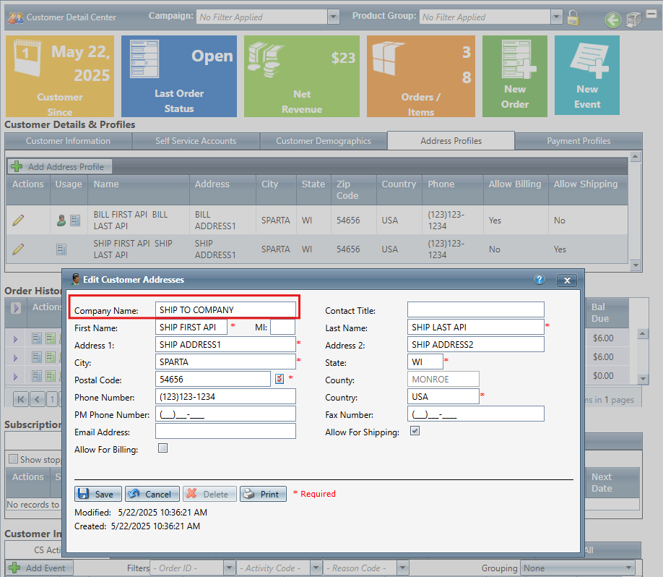The height and width of the screenshot is (577, 663).
Task: Click pencil icon for SHIP FIRST API row
Action: [19, 249]
